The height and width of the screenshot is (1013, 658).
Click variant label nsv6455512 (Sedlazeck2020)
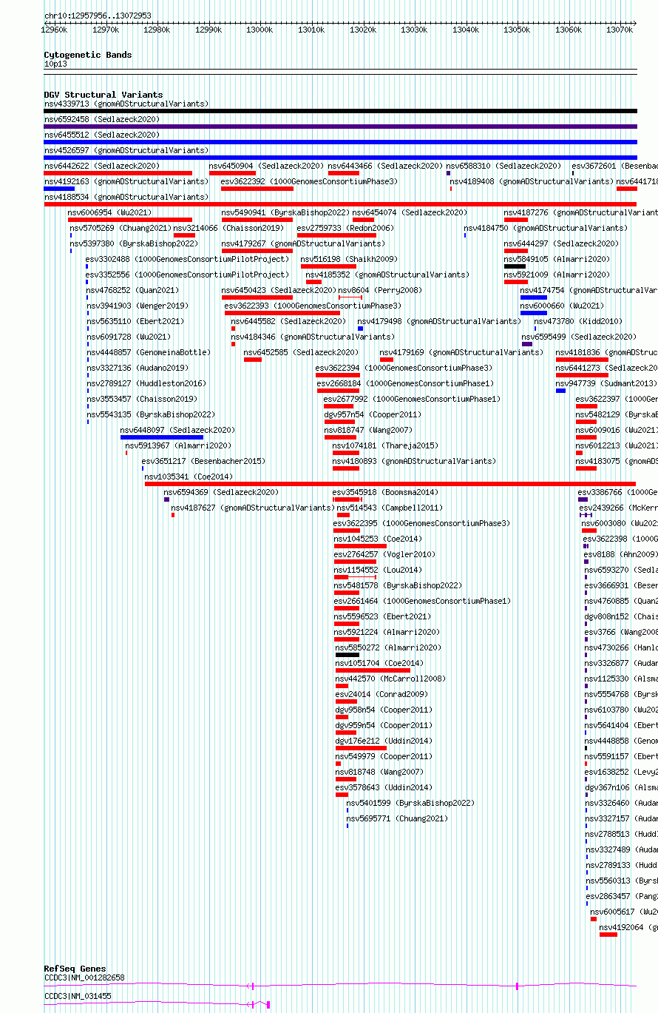click(x=102, y=135)
